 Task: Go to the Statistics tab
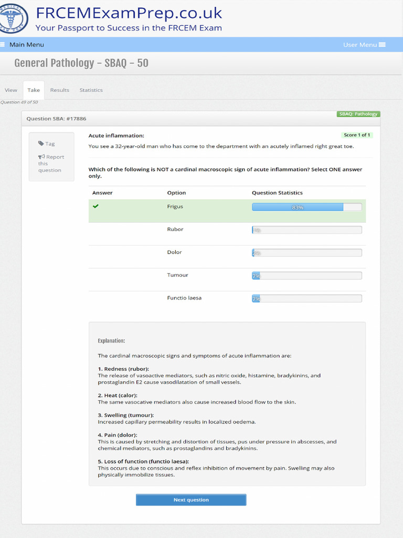tap(91, 90)
